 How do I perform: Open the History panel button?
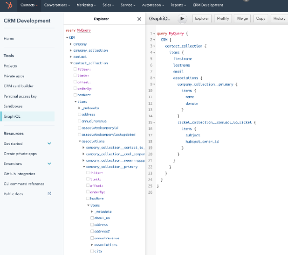coord(279,18)
